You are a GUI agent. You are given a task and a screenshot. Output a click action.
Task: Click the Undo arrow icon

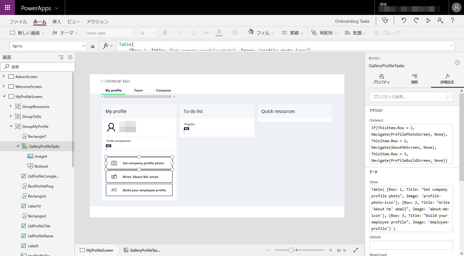[404, 21]
